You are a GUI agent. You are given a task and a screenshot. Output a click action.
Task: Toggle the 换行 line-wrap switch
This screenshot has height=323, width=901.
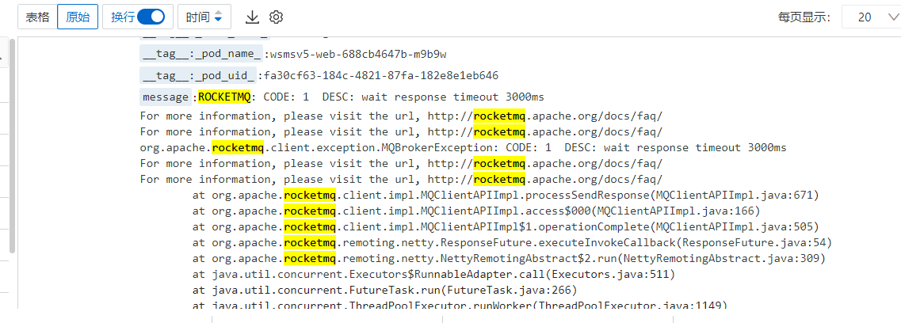pyautogui.click(x=151, y=17)
